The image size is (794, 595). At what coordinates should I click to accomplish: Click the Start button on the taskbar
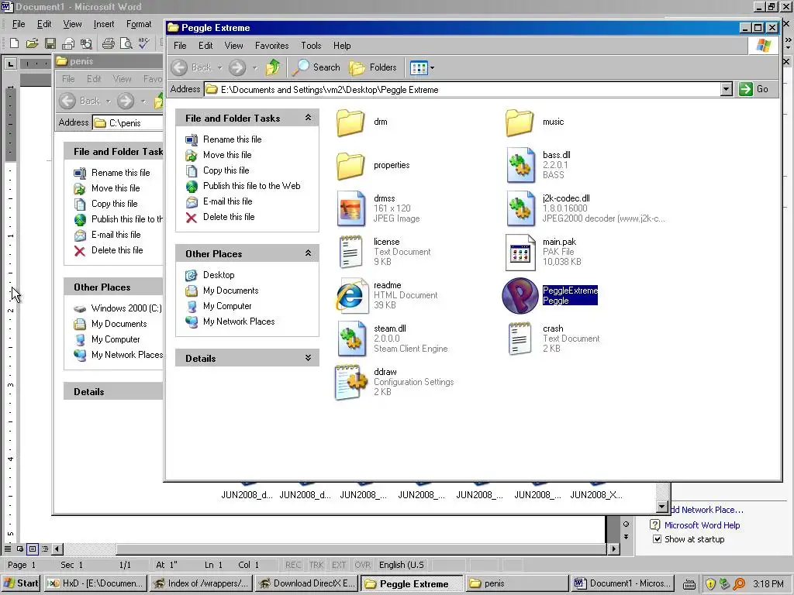(x=21, y=583)
